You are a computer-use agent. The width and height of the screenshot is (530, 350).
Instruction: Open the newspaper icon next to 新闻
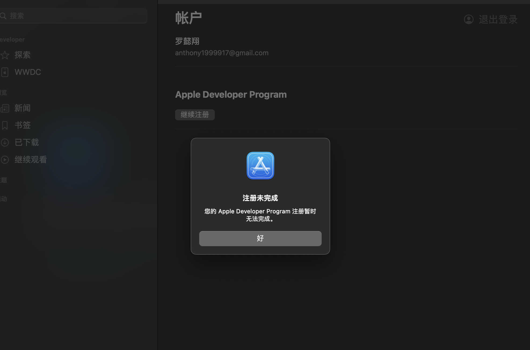point(5,108)
